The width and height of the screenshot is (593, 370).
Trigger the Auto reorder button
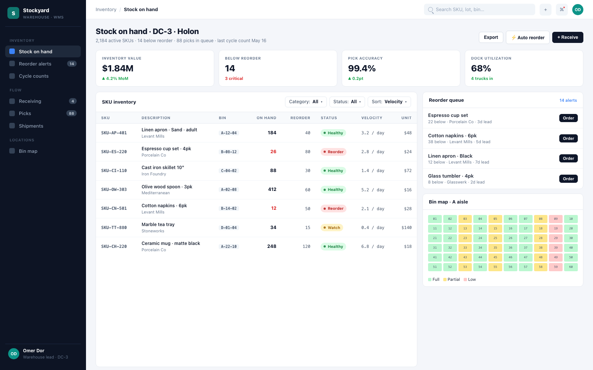[x=528, y=37]
